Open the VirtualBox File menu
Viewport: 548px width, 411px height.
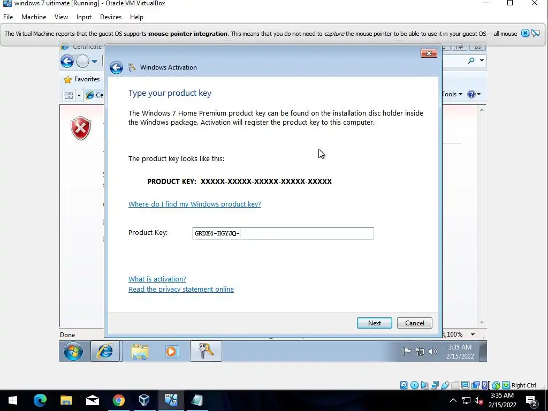click(x=8, y=17)
